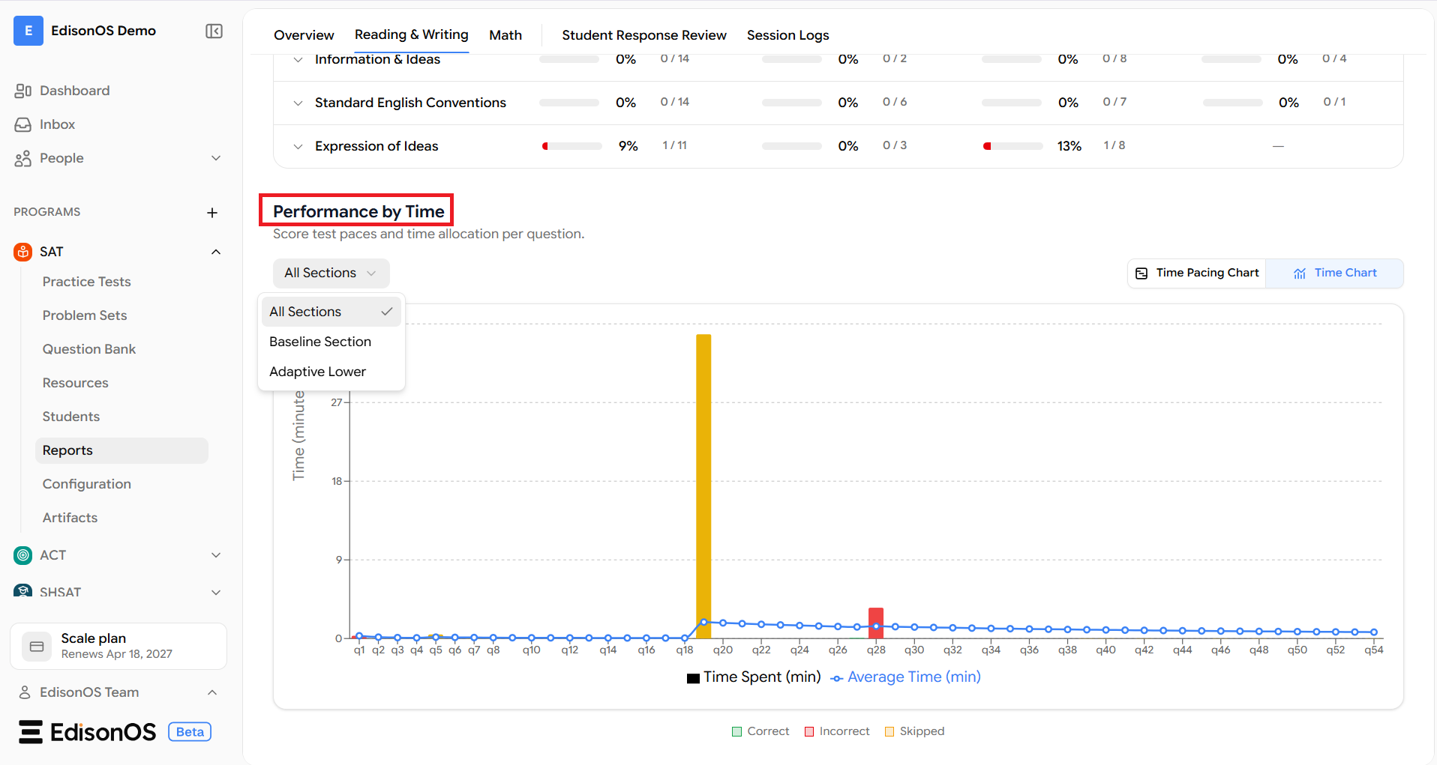
Task: Collapse the sidebar with panel icon
Action: tap(214, 31)
